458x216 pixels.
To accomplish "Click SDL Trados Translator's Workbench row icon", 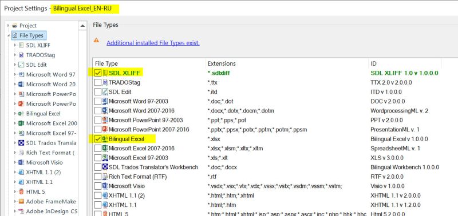I will click(x=105, y=167).
